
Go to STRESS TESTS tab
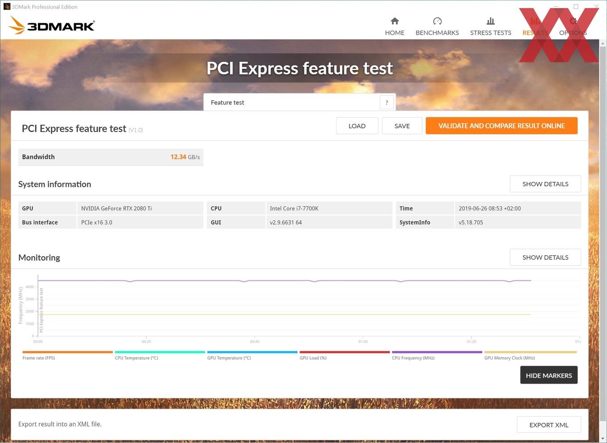(491, 27)
